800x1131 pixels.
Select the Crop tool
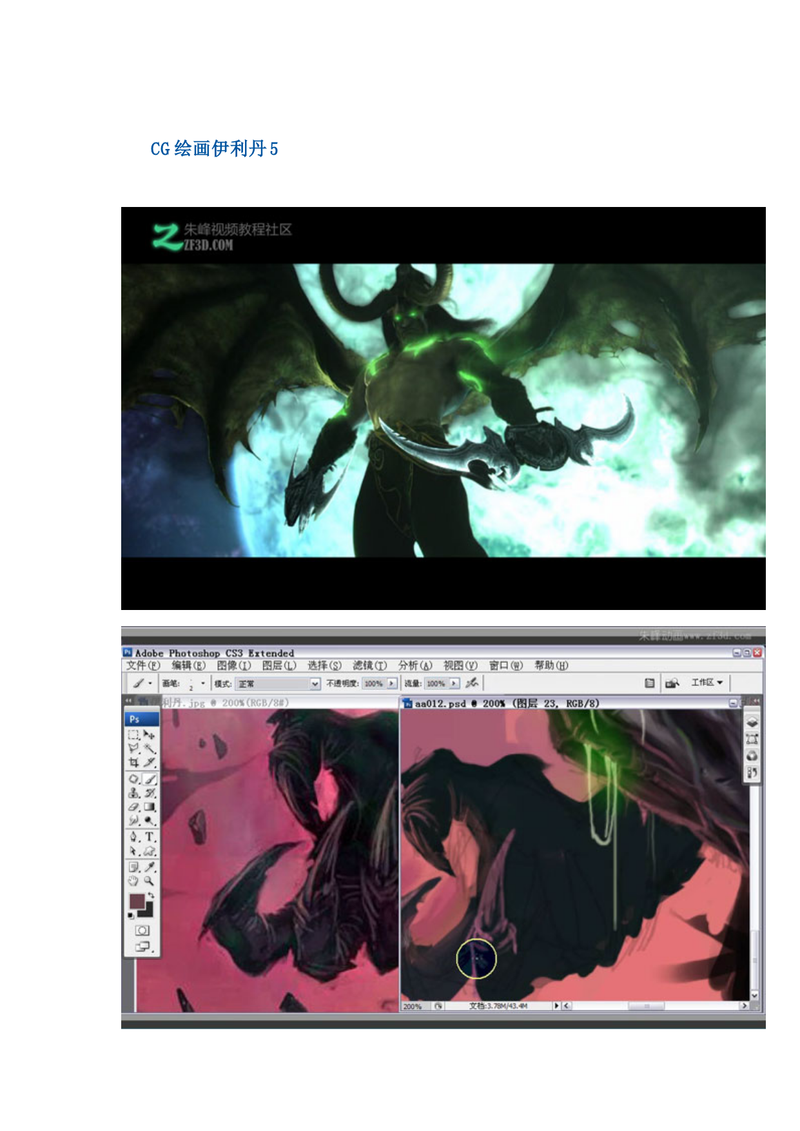[133, 762]
